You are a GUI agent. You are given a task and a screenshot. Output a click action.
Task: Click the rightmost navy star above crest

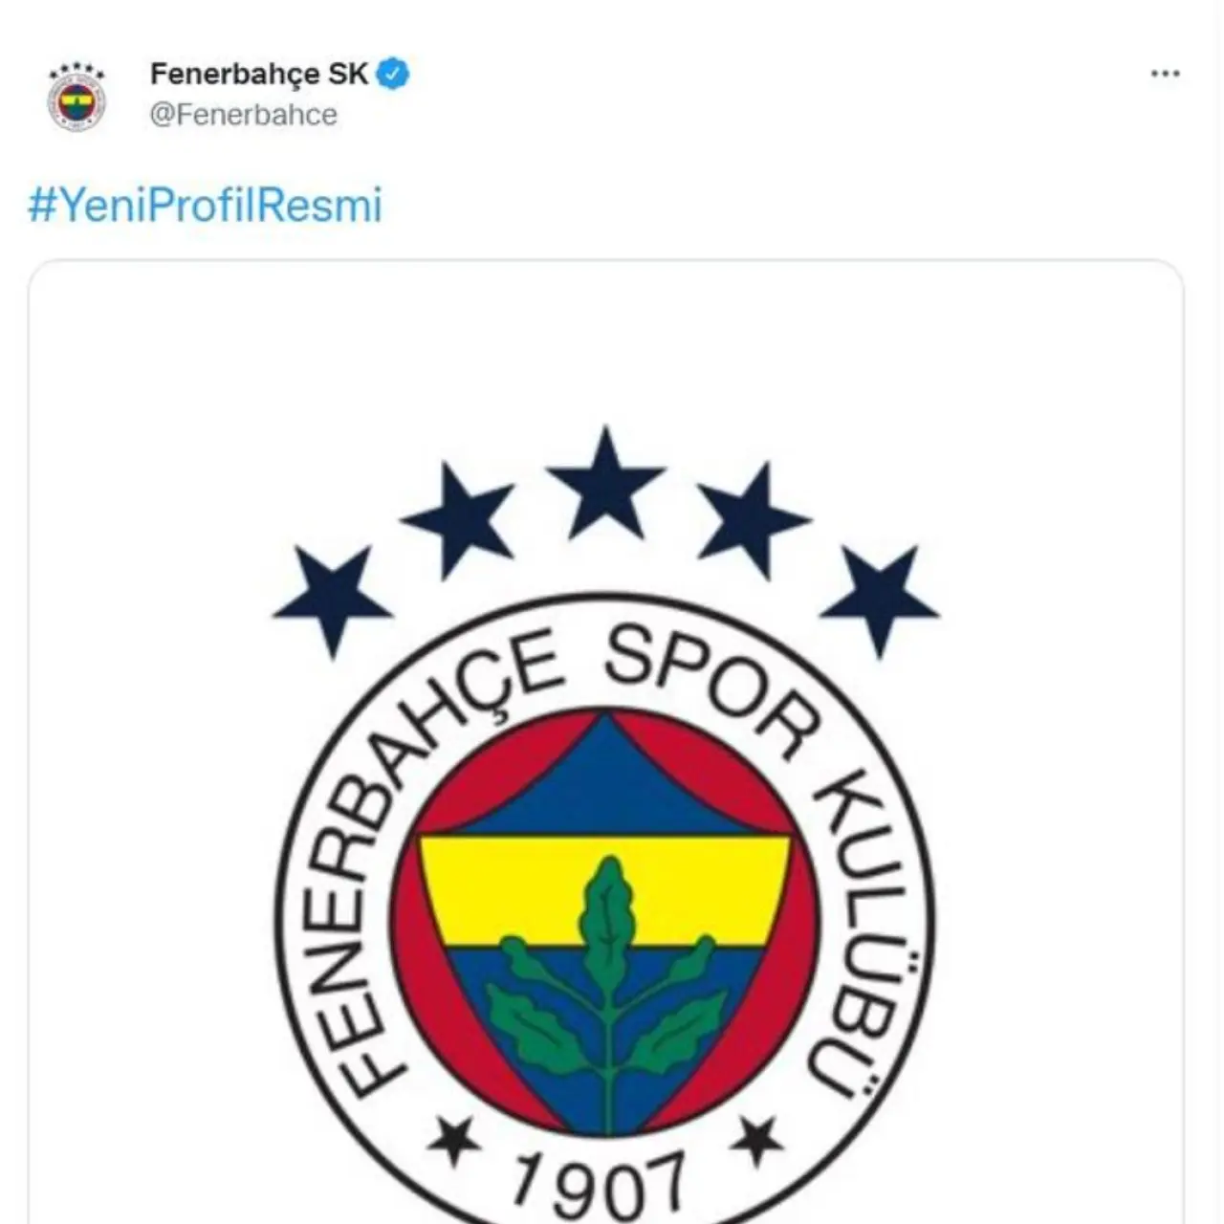[x=879, y=600]
